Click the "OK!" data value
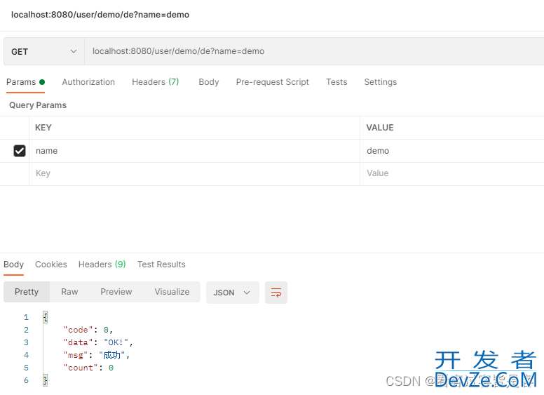 (x=116, y=342)
